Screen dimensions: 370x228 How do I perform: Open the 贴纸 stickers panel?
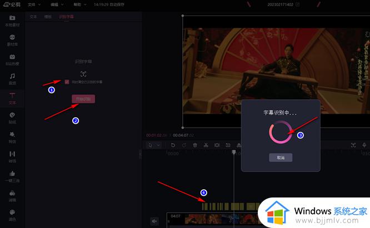pyautogui.click(x=12, y=118)
